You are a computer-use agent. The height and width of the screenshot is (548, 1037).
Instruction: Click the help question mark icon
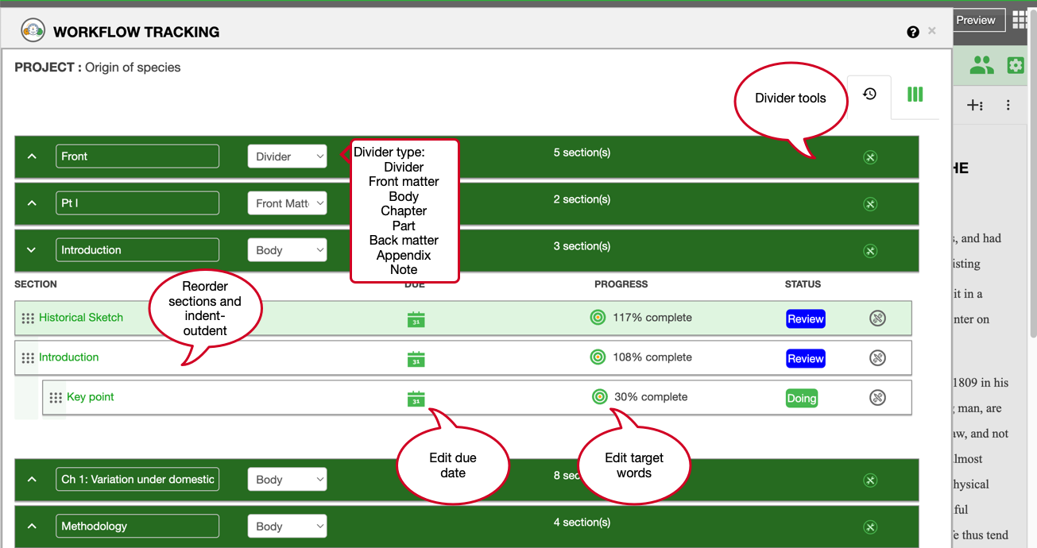[x=912, y=32]
